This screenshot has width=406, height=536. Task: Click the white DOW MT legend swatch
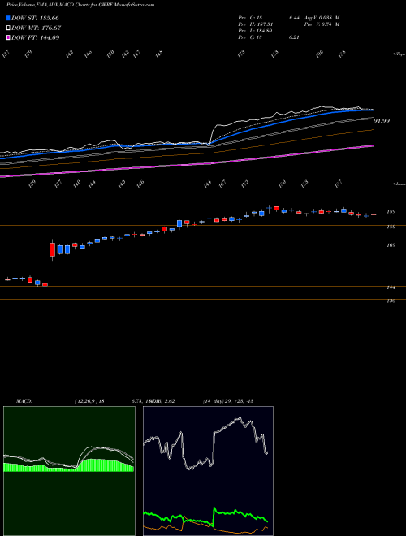point(9,28)
